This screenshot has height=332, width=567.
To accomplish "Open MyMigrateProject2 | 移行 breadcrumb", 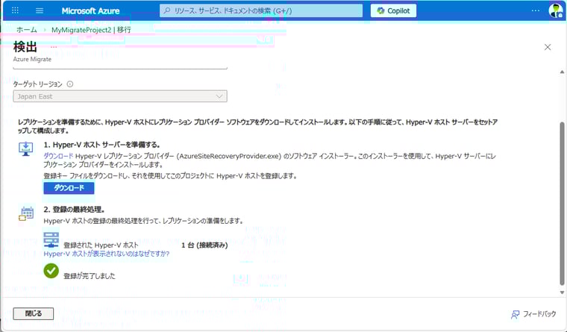I will pos(91,30).
